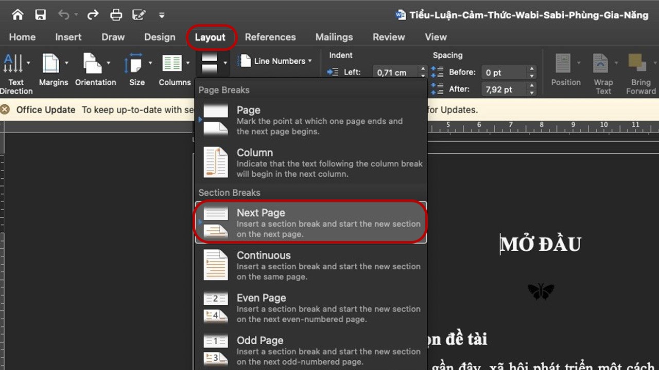Image resolution: width=659 pixels, height=370 pixels.
Task: Click the Section Breaks group header
Action: [x=230, y=193]
